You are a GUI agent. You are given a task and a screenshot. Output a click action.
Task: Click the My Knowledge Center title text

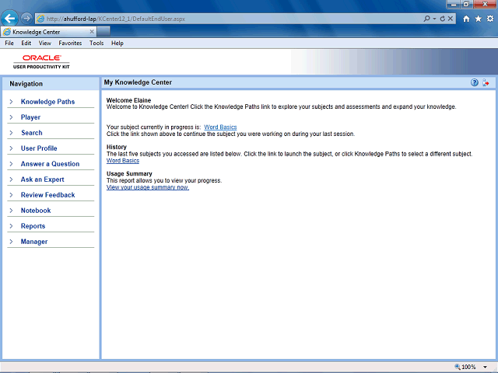(x=138, y=82)
